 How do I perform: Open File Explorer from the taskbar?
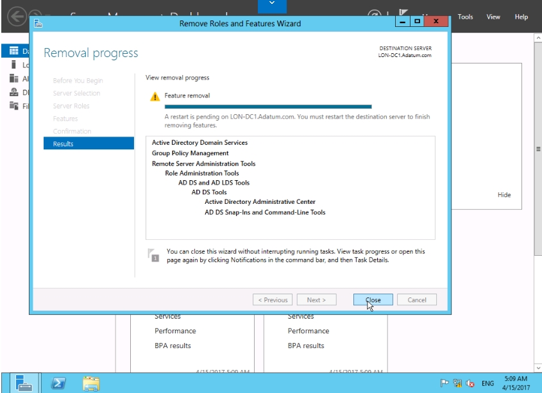91,383
